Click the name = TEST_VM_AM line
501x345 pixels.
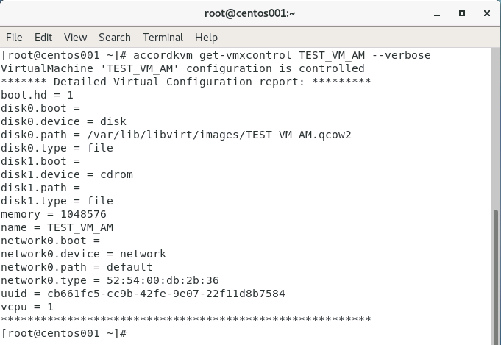(57, 227)
